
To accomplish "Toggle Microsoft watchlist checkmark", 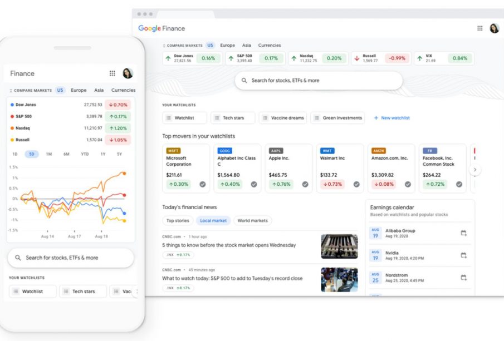I will pyautogui.click(x=203, y=184).
